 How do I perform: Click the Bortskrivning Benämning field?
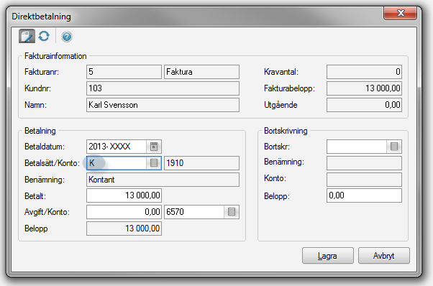click(x=364, y=163)
